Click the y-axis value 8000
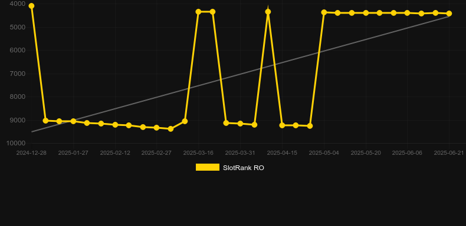 click(18, 97)
